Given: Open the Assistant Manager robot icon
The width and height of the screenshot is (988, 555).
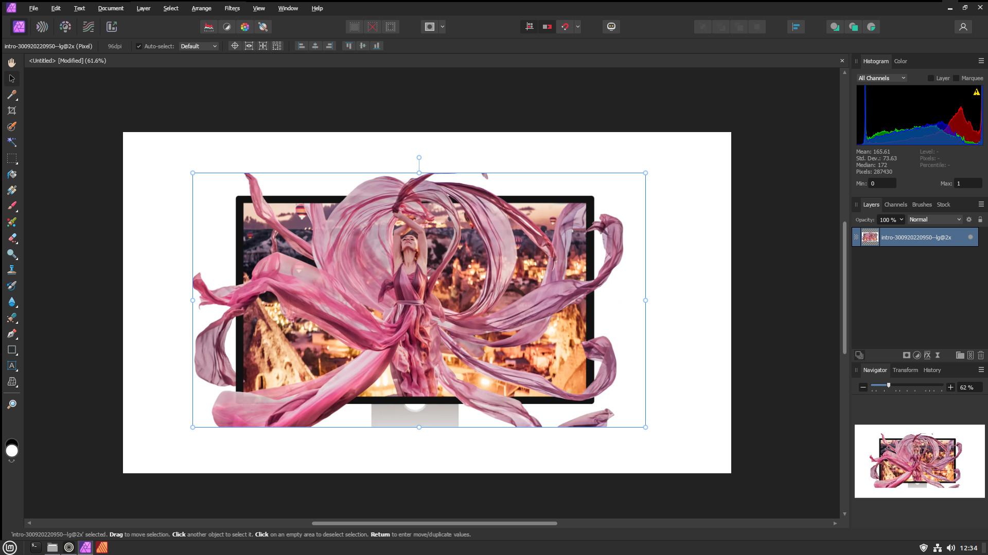Looking at the screenshot, I should [x=611, y=26].
